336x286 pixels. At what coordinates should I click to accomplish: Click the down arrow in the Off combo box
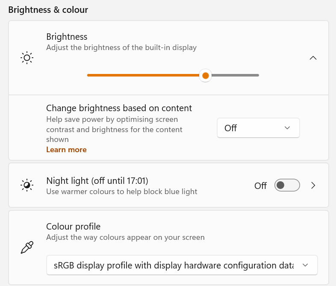(287, 128)
